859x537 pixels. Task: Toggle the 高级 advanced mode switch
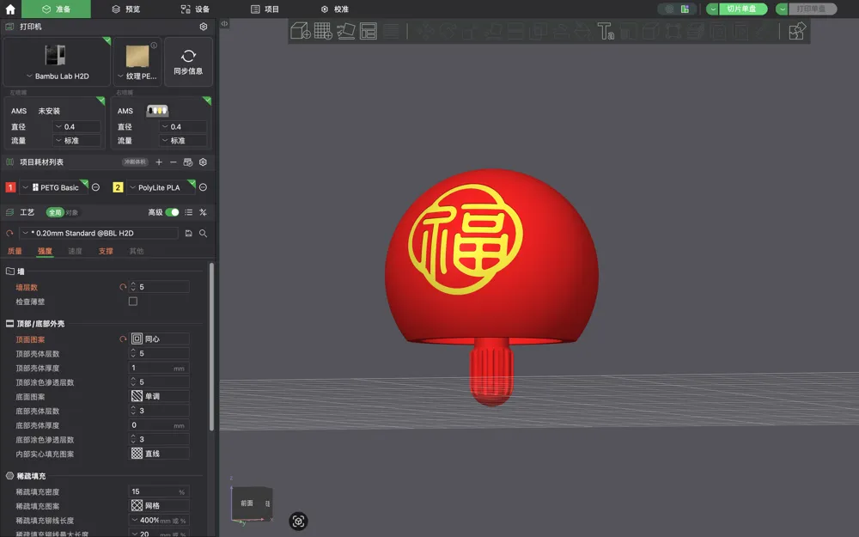(172, 212)
